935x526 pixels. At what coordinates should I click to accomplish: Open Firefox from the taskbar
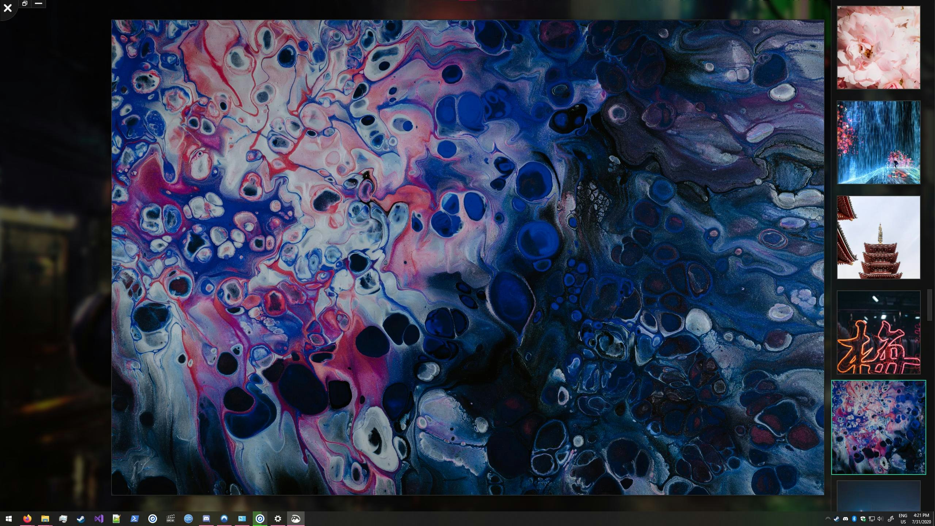click(27, 519)
